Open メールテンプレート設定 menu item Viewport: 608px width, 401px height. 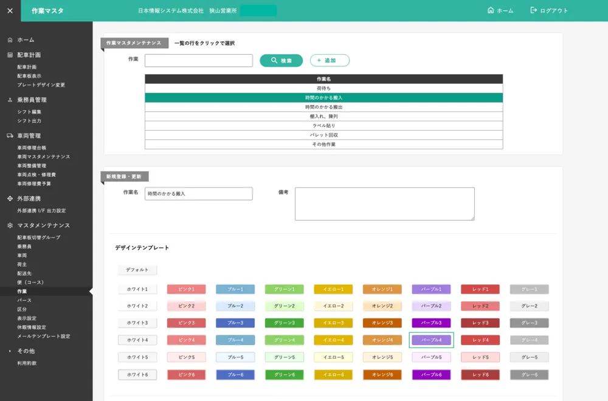43,336
